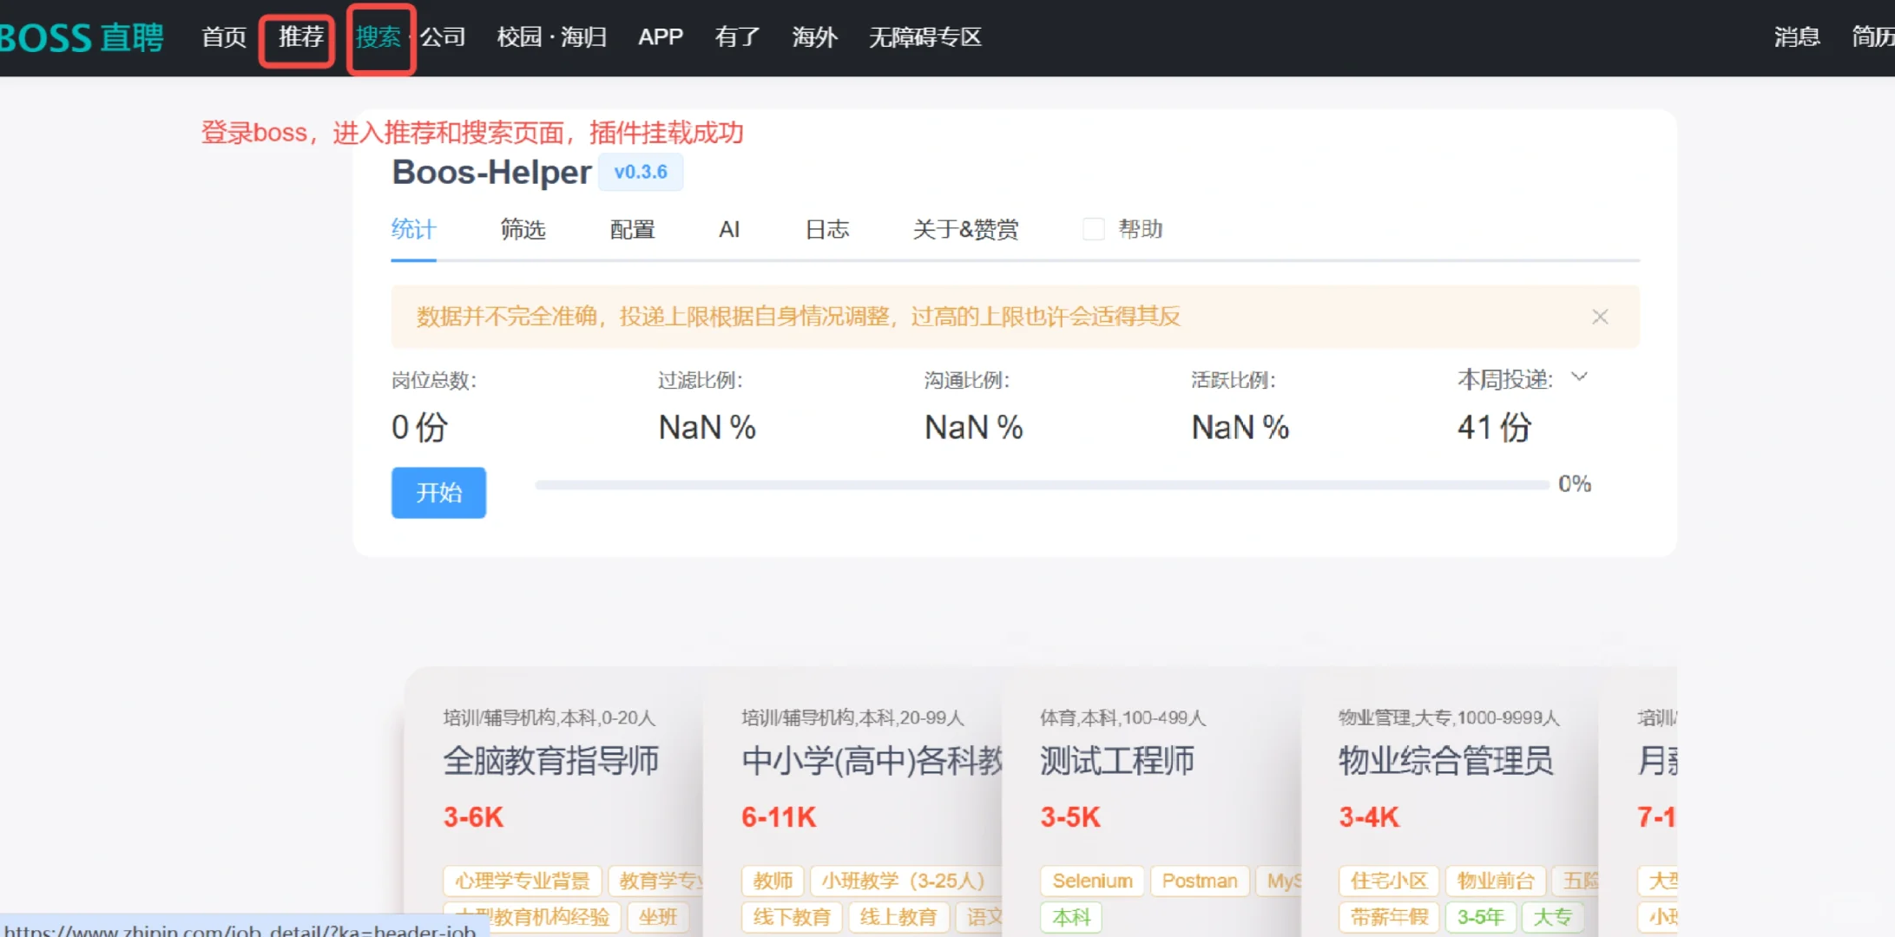
Task: Open the 测试工程师 job card
Action: tap(1117, 761)
